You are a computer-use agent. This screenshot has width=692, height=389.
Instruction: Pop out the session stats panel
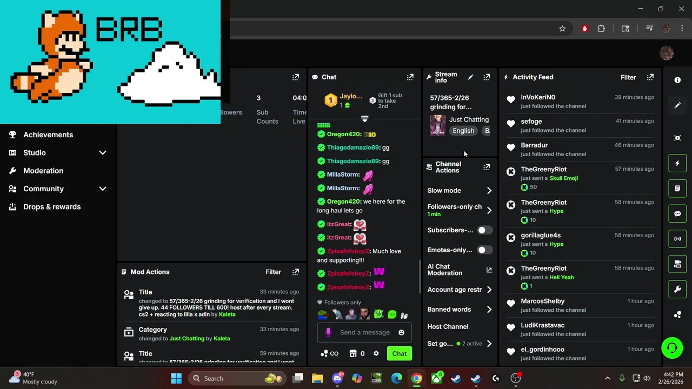click(296, 77)
